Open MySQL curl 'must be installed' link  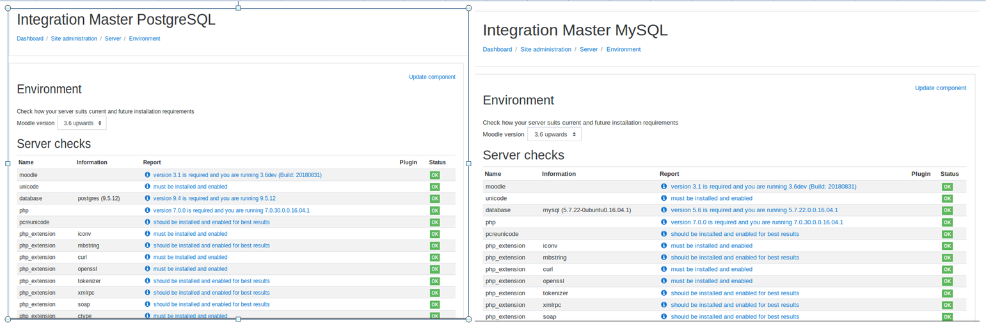(712, 269)
